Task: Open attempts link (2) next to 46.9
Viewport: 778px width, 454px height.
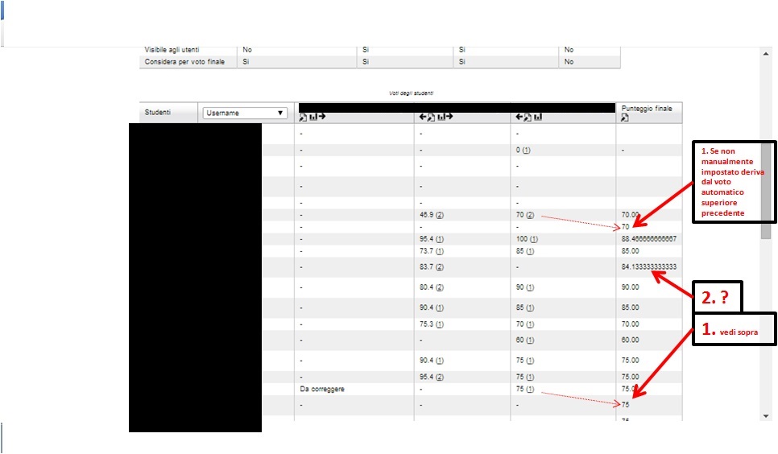Action: point(441,215)
